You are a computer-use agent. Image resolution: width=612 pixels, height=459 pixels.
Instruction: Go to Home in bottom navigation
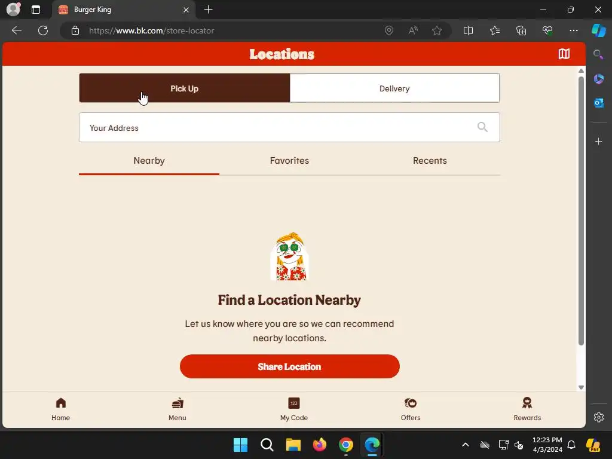60,409
